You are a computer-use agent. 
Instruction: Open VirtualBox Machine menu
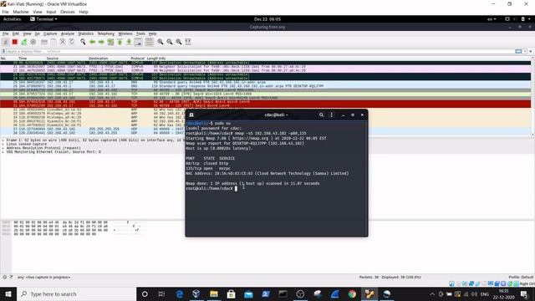(x=21, y=12)
